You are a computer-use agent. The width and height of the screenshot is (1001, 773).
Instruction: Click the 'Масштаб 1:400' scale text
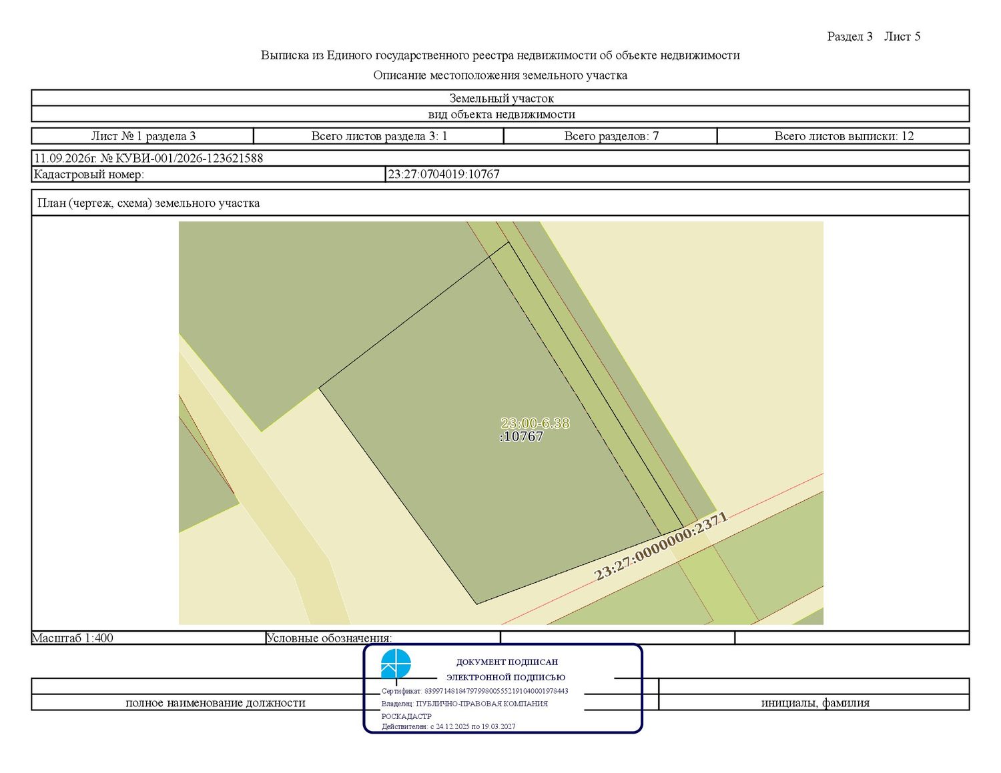click(x=73, y=638)
